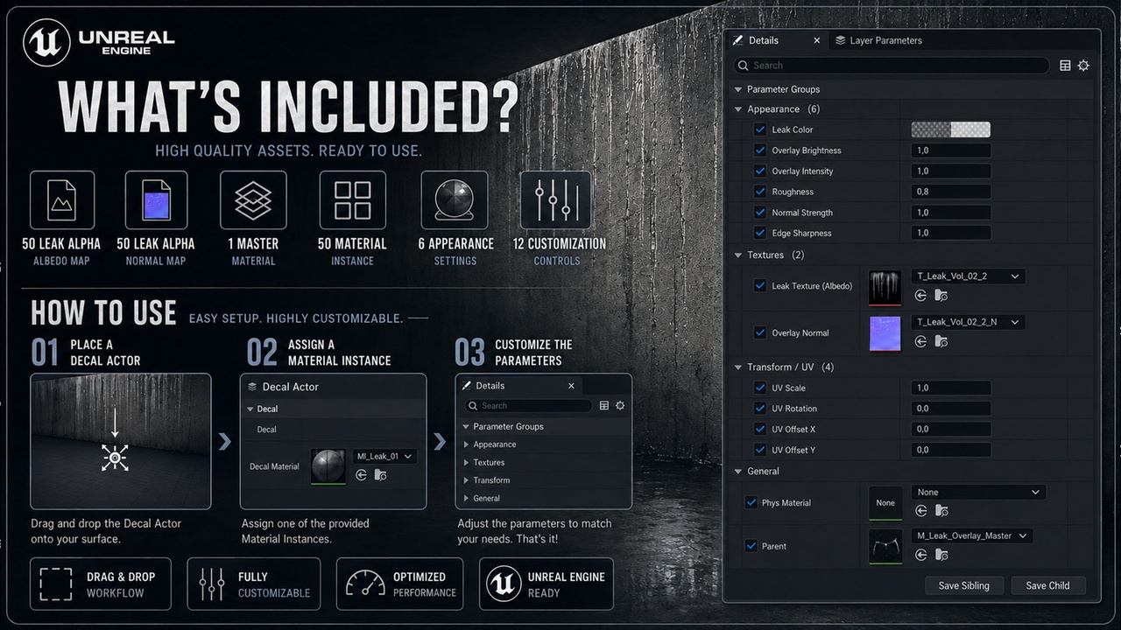1121x630 pixels.
Task: Open the M_Leak_Overlay_Master parent dropdown
Action: pyautogui.click(x=972, y=535)
